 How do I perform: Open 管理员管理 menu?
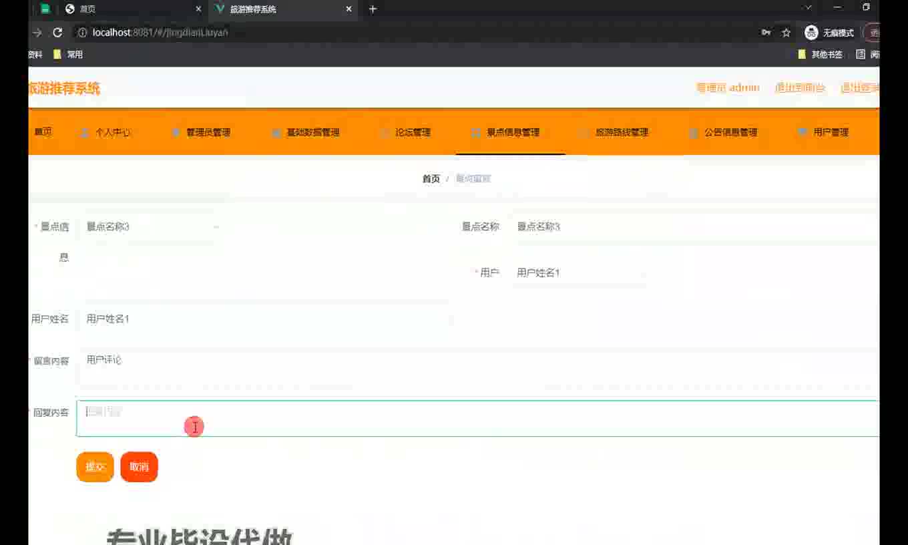(x=201, y=132)
